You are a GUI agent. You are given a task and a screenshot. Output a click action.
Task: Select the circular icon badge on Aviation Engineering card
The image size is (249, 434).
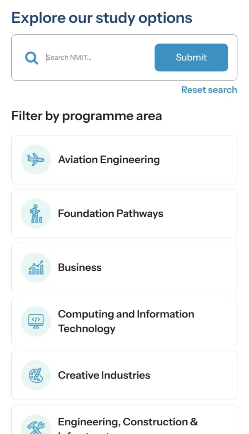(35, 160)
